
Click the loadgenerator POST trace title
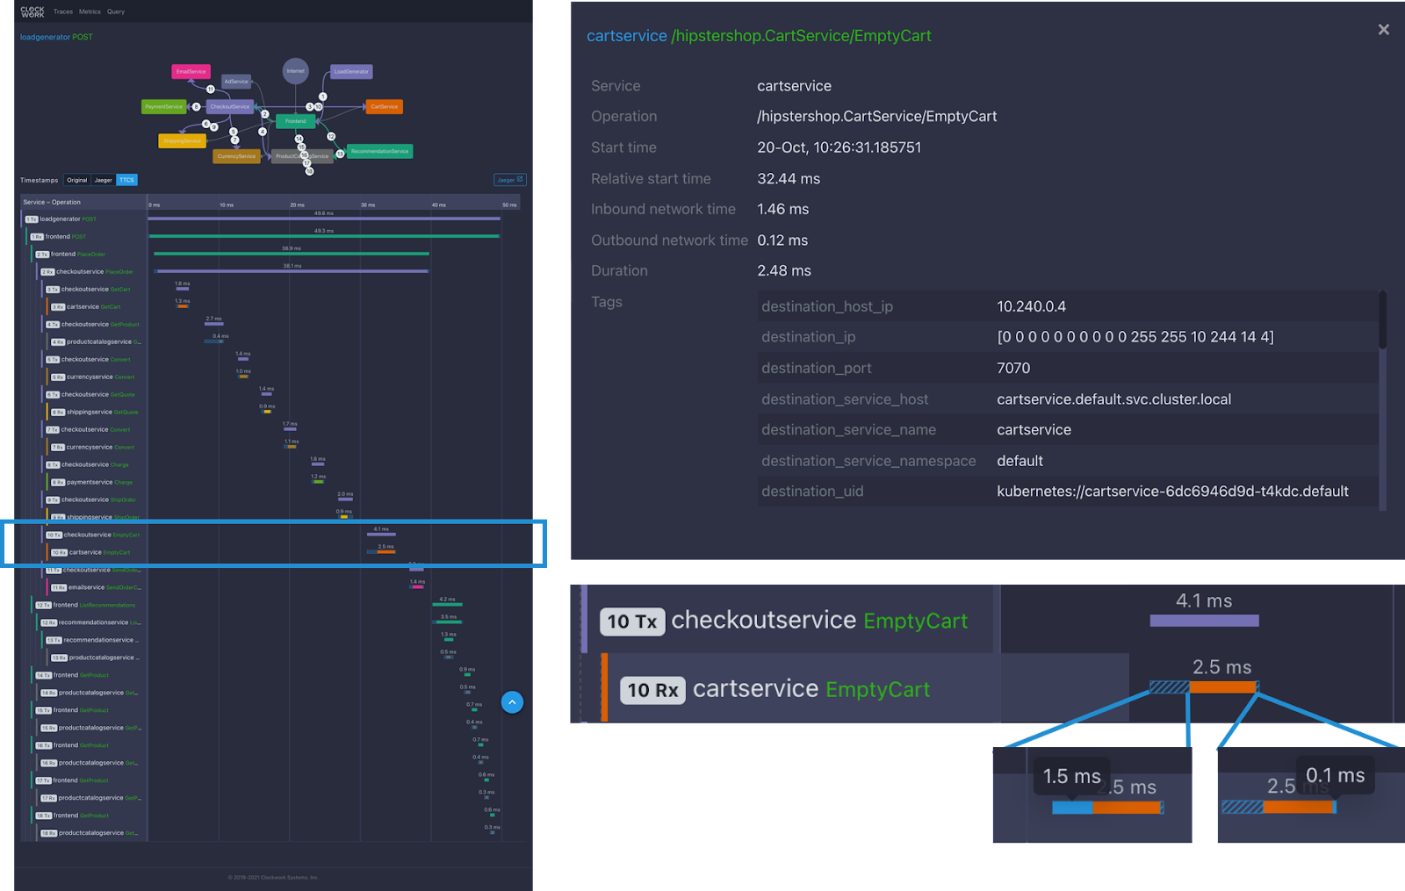tap(56, 37)
